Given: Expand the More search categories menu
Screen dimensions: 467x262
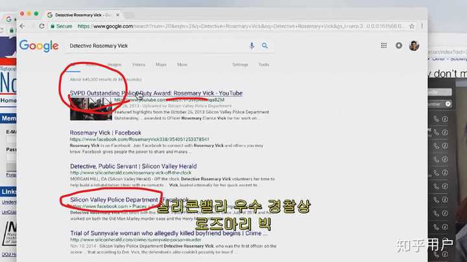Looking at the screenshot, I should pyautogui.click(x=182, y=65).
